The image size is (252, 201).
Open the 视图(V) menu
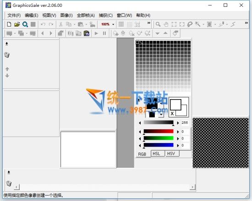[x=49, y=16]
